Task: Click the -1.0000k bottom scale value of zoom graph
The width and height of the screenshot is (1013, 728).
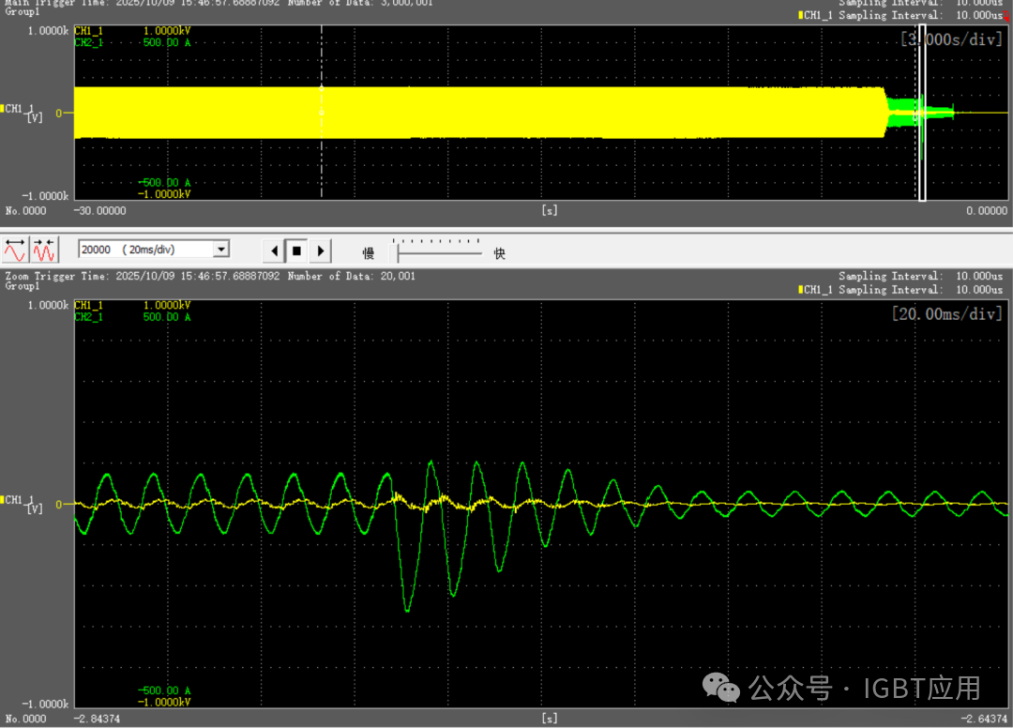Action: 45,704
